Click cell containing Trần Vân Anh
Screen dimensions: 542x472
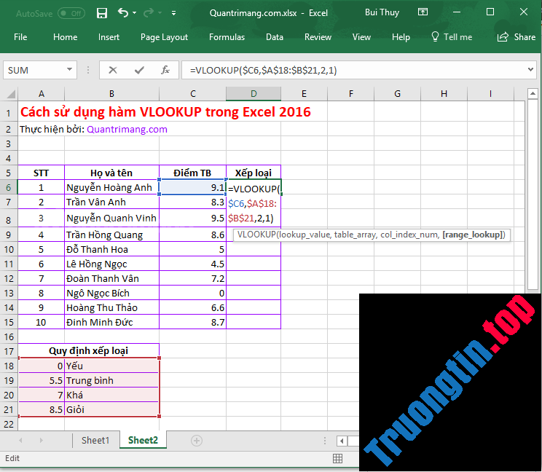[111, 202]
